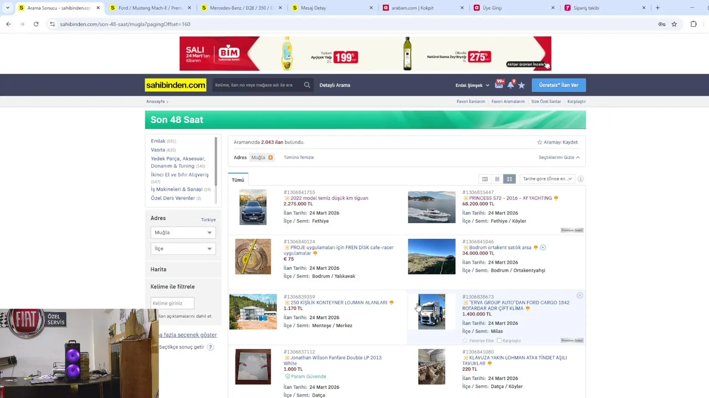Open the notifications bell icon

pos(511,85)
